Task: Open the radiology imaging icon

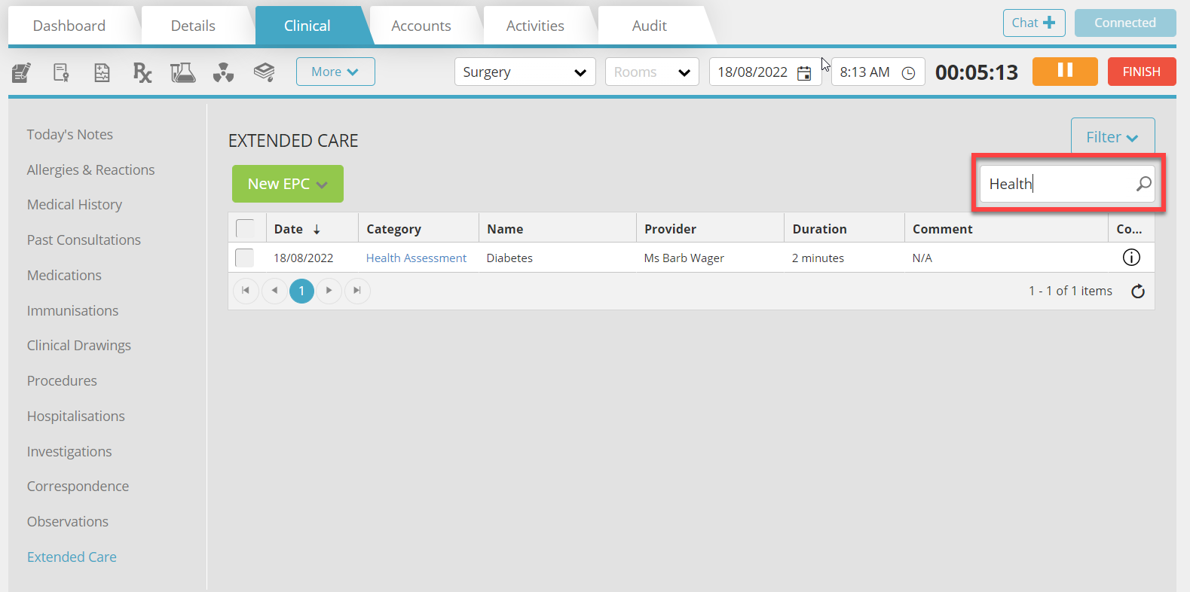Action: pyautogui.click(x=223, y=72)
